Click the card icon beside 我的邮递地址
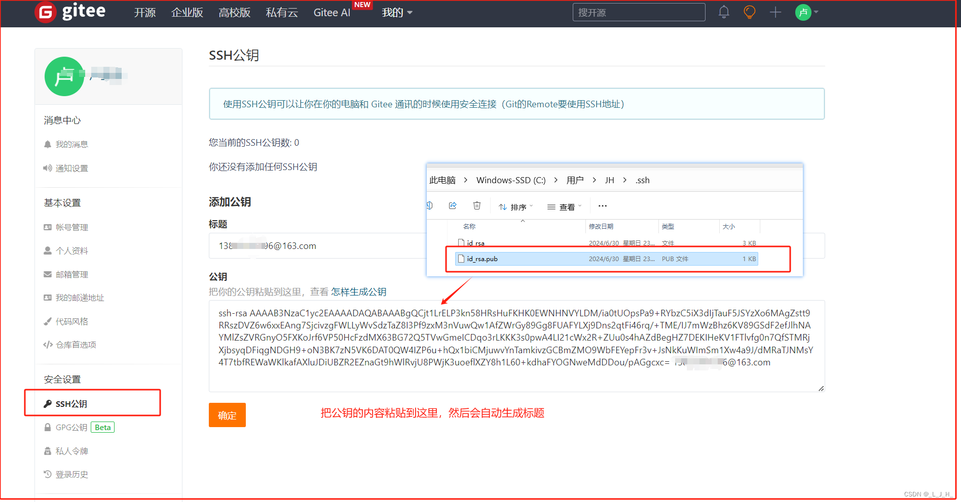961x502 pixels. [48, 298]
